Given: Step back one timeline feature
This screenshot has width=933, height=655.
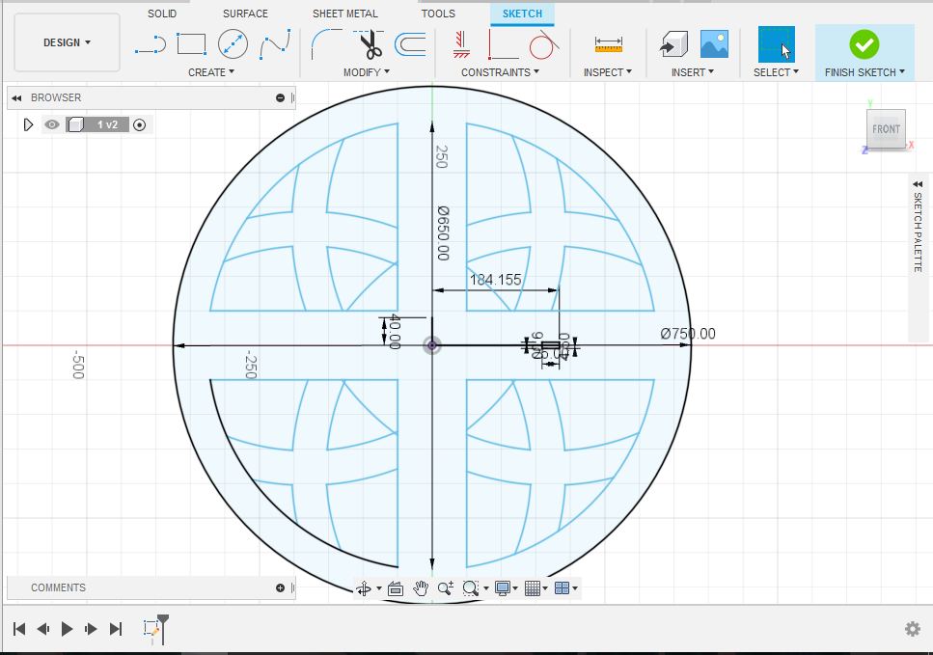Looking at the screenshot, I should pos(42,629).
